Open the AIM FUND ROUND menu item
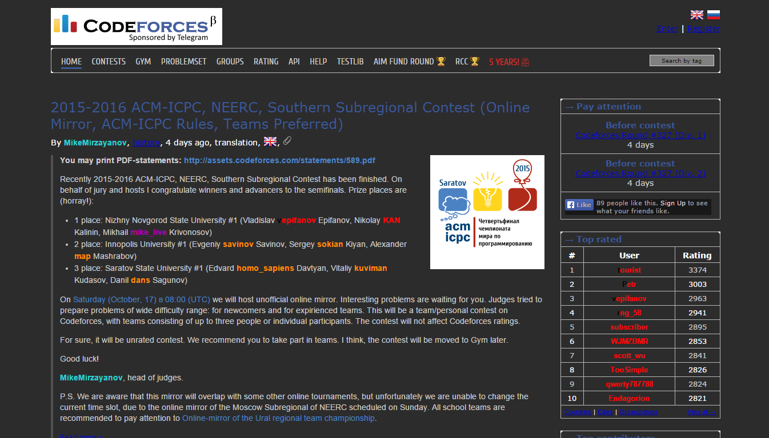Viewport: 769px width, 438px height. coord(404,62)
